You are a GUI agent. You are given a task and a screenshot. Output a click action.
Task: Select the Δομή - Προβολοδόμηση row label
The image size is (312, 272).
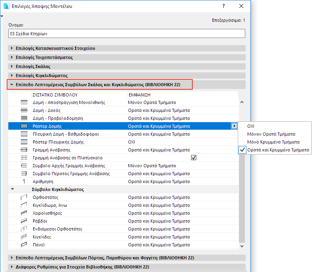[x=58, y=118]
